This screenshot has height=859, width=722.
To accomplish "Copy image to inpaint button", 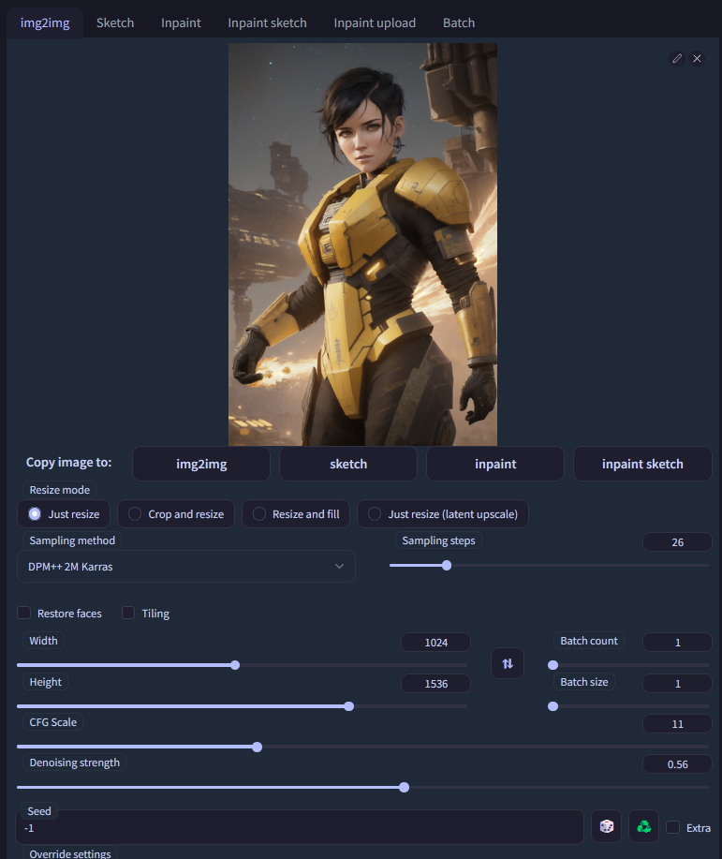I will coord(495,464).
